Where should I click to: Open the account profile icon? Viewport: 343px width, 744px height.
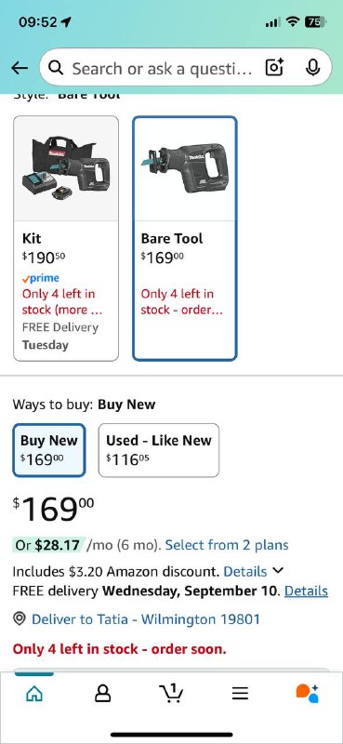102,694
